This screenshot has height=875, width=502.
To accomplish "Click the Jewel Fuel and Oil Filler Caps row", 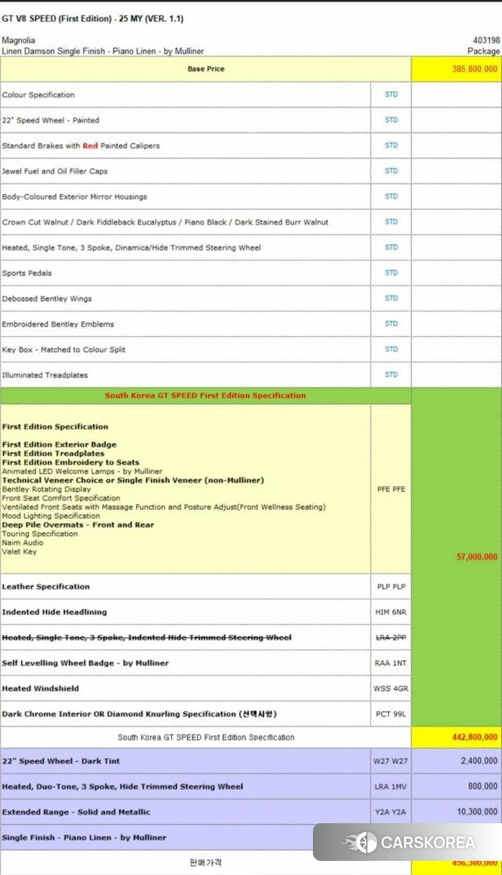I will coord(250,171).
